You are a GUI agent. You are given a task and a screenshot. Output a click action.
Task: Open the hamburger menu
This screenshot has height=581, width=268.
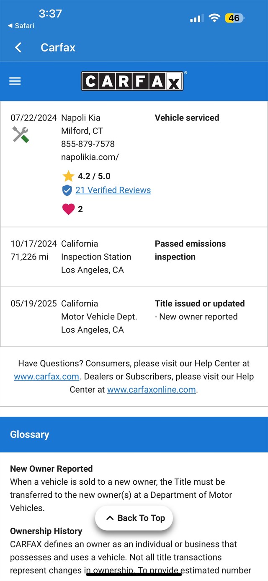click(x=15, y=82)
